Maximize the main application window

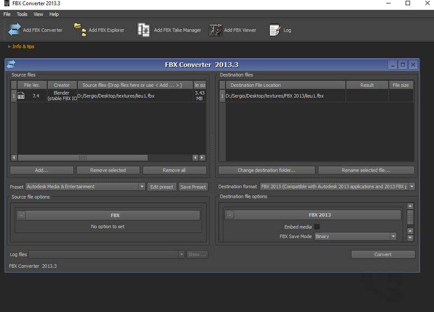408,3
